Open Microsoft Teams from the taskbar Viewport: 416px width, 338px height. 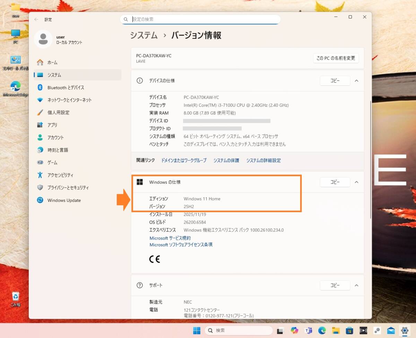tap(308, 330)
